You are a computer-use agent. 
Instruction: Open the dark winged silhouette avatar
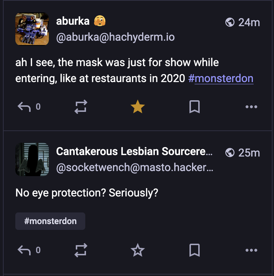32,159
